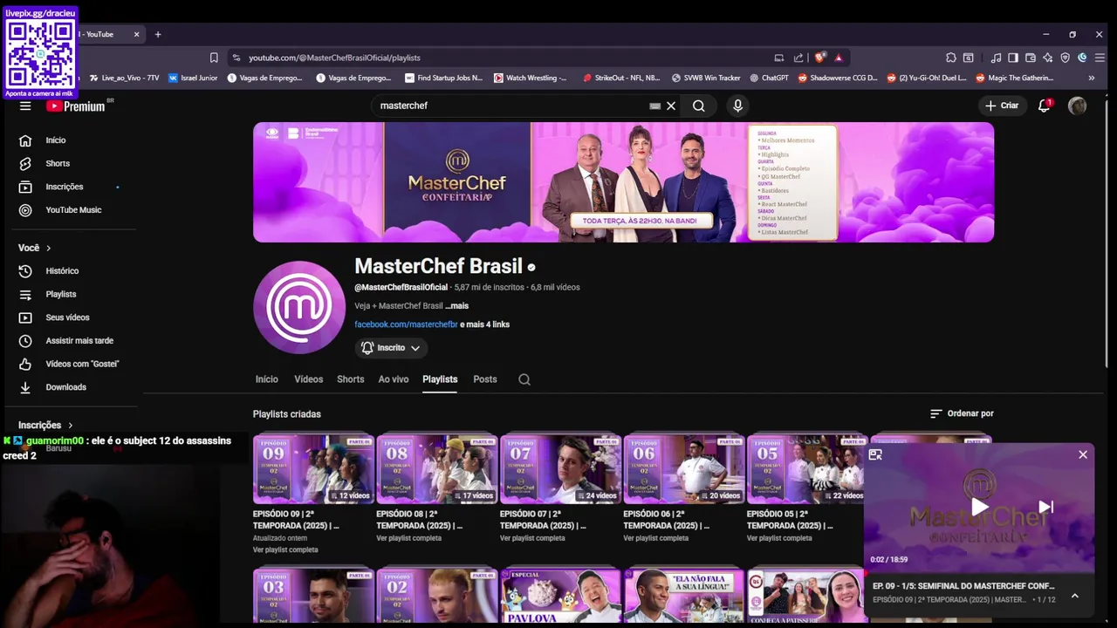The width and height of the screenshot is (1117, 628).
Task: Open the facebook.com/masterchefbr link
Action: click(x=406, y=324)
